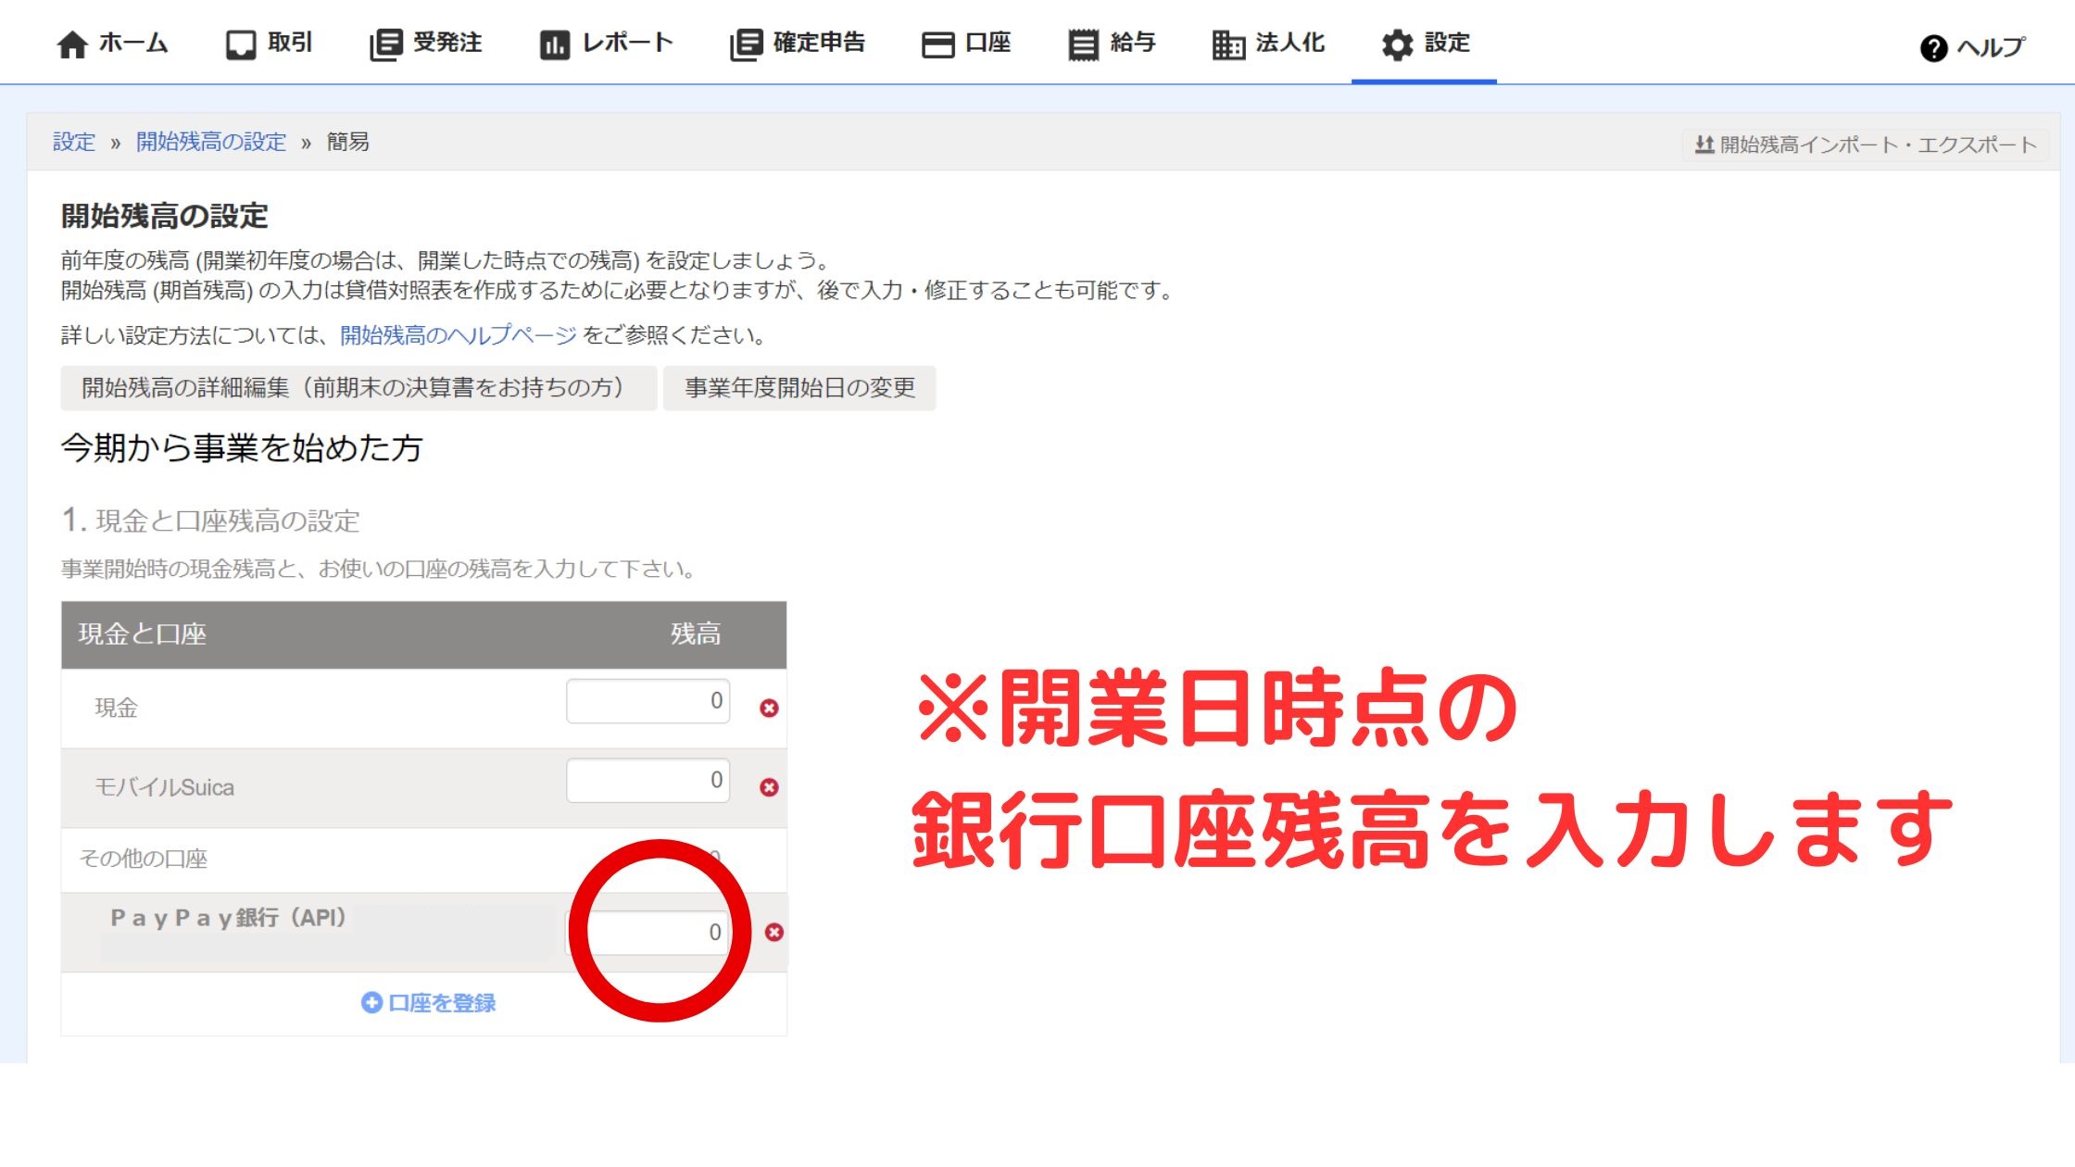Open the 給与 payroll icon

coord(1082,44)
